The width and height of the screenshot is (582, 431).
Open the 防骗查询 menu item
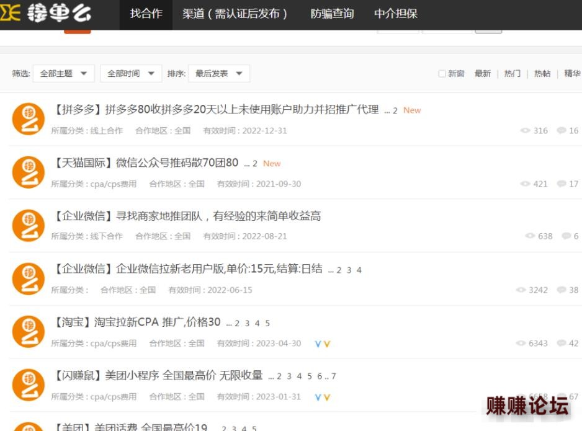(x=332, y=14)
